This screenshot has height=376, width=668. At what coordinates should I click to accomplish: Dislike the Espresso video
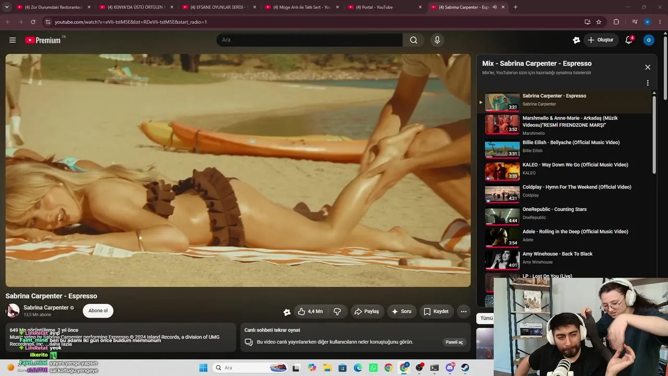tap(337, 311)
